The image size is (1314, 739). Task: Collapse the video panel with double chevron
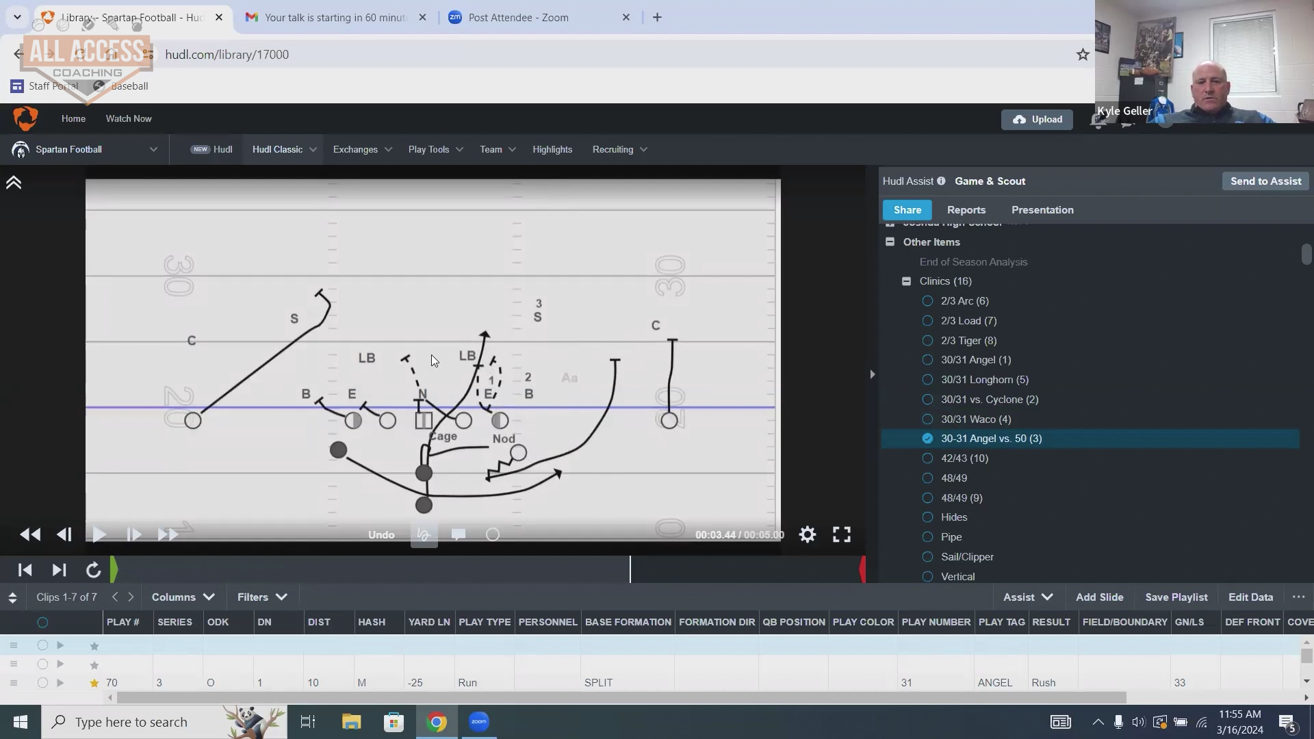pos(14,183)
